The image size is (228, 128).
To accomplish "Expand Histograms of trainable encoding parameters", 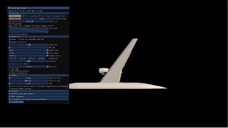I will 39,99.
